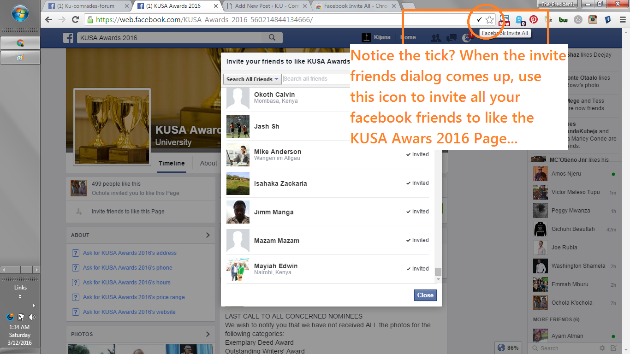Open the Ghostery ghost extension
This screenshot has width=630, height=354.
pyautogui.click(x=520, y=20)
